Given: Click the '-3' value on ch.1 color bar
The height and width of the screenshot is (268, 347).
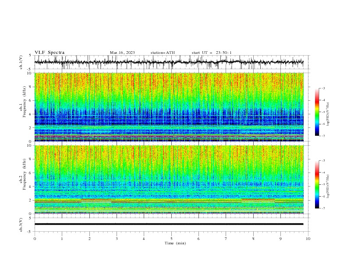Looking at the screenshot, I should tap(323, 88).
